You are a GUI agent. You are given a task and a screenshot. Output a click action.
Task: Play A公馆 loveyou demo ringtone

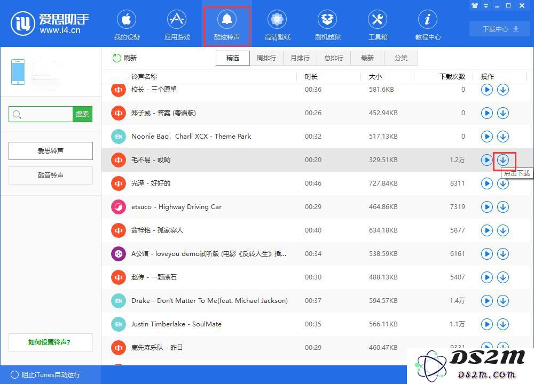click(x=487, y=254)
